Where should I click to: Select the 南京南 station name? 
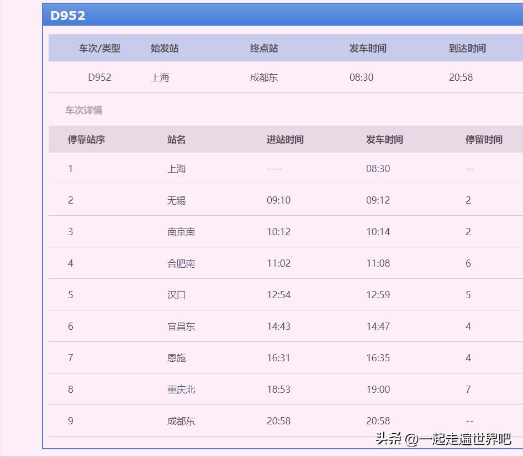click(181, 232)
